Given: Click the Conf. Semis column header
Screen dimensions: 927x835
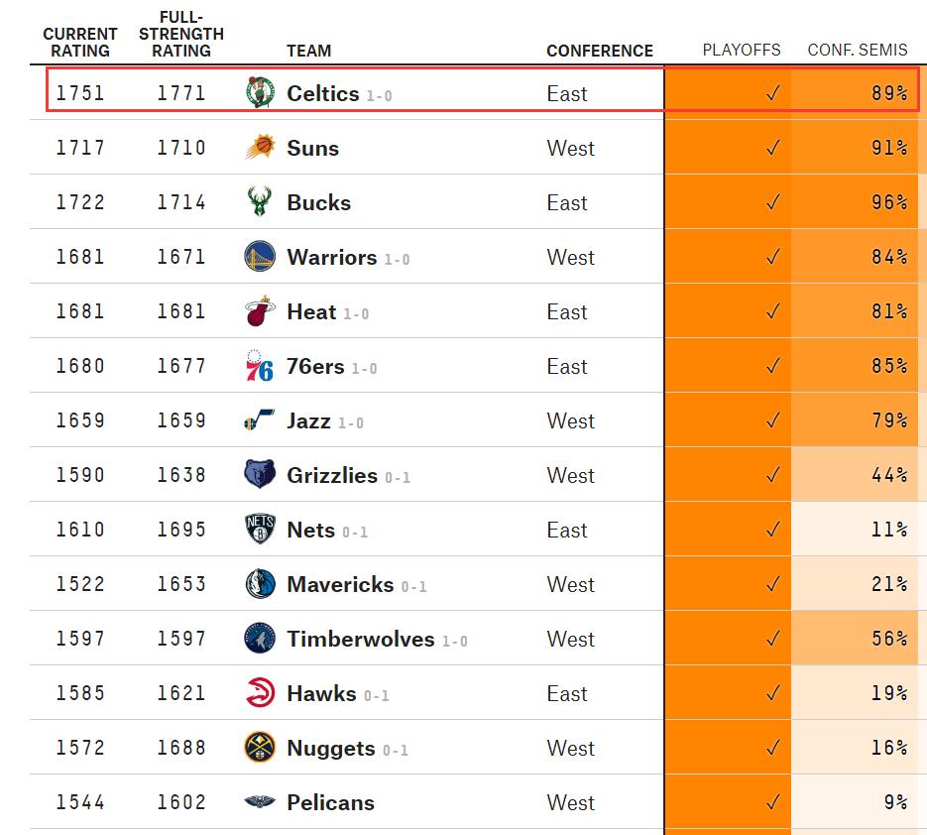Looking at the screenshot, I should [858, 50].
